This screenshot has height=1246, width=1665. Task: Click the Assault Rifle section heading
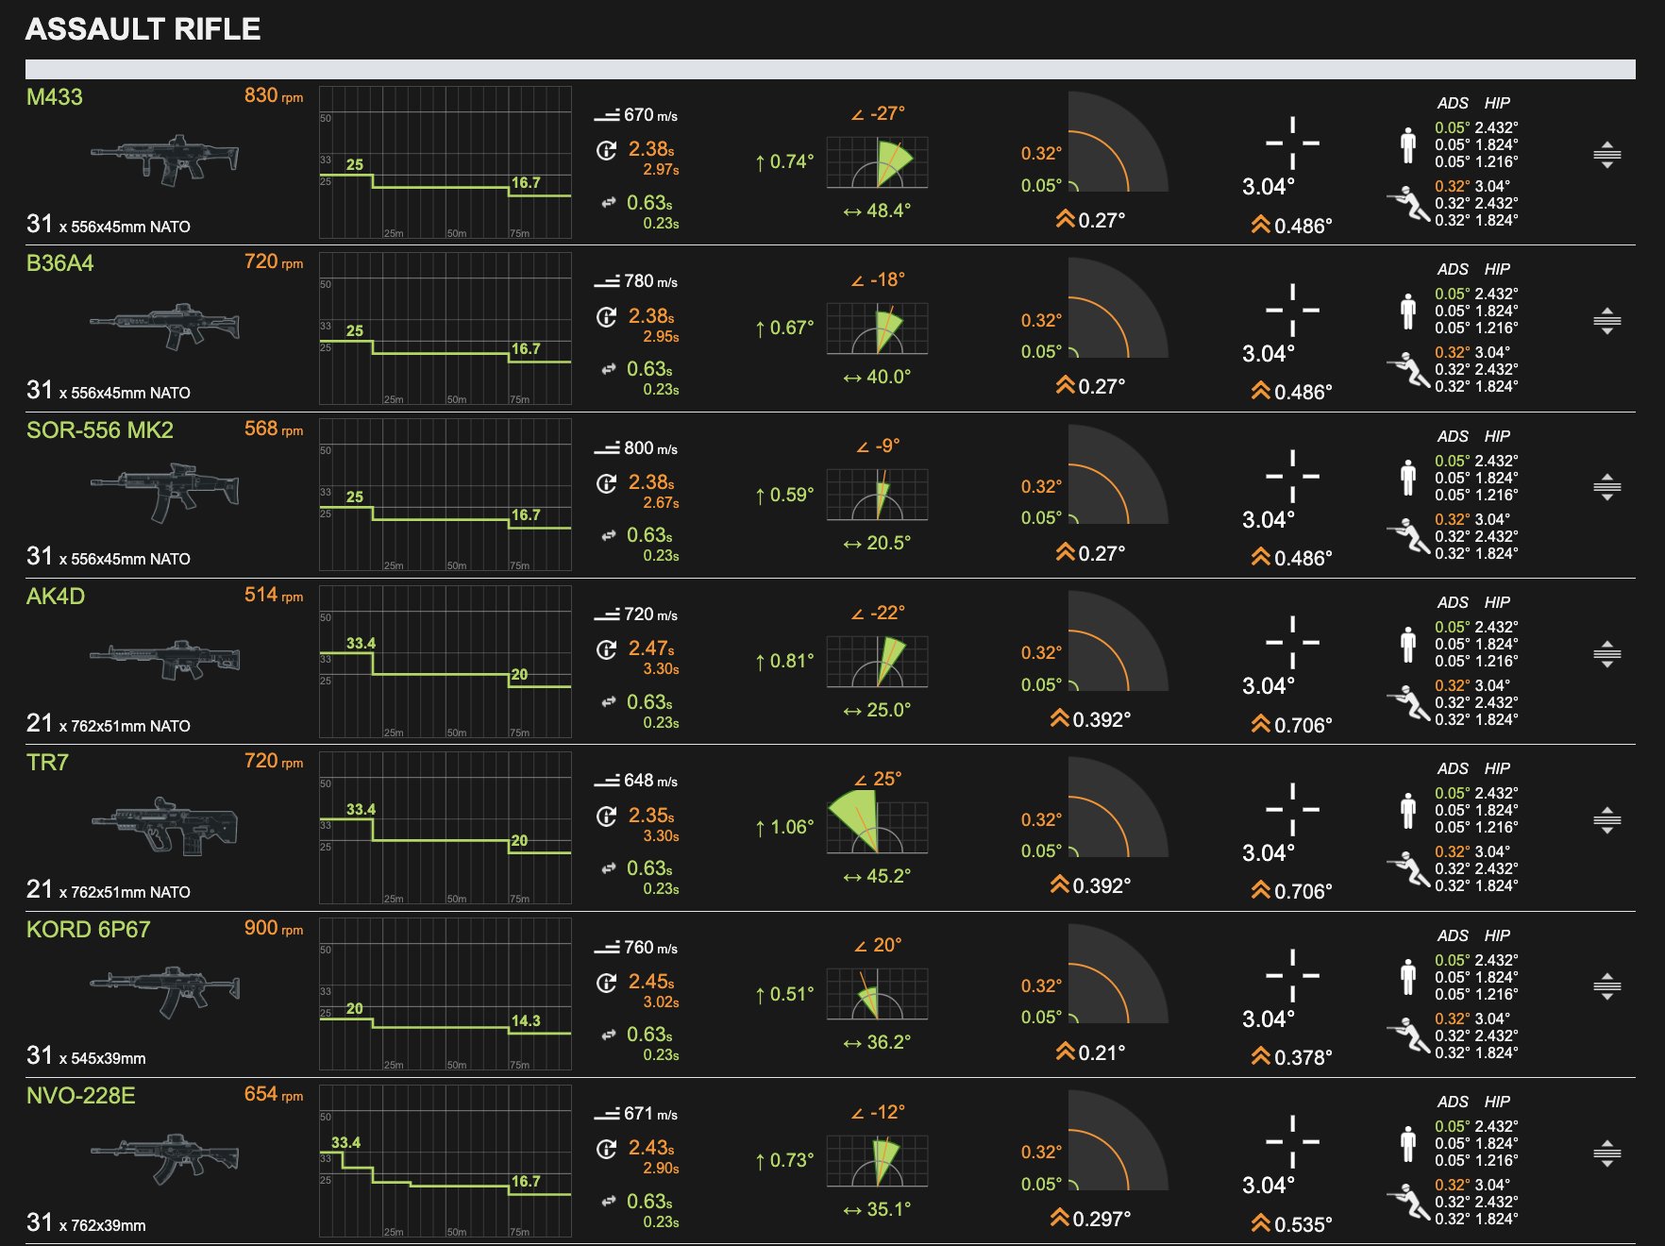[x=143, y=29]
